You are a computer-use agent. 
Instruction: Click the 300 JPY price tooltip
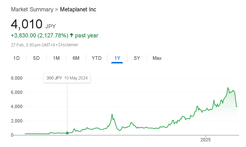tap(67, 78)
